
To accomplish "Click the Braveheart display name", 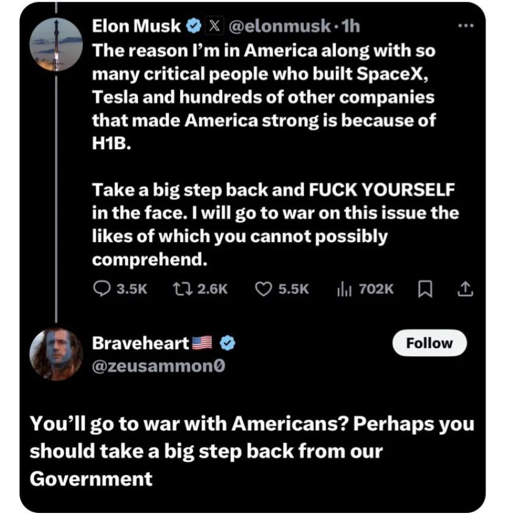I will [140, 344].
